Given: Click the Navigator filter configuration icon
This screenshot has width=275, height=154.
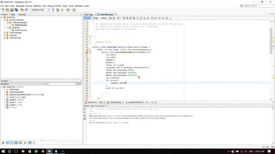Looking at the screenshot, I should [80, 84].
